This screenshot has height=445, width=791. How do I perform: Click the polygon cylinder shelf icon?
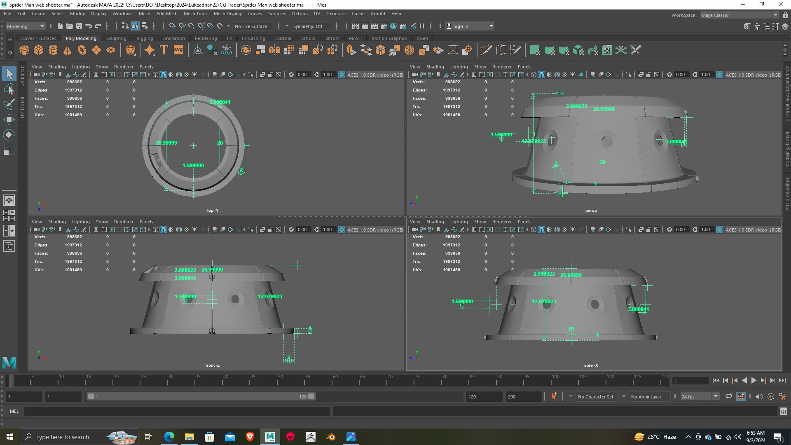53,50
